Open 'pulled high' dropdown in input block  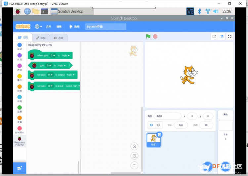[73, 86]
